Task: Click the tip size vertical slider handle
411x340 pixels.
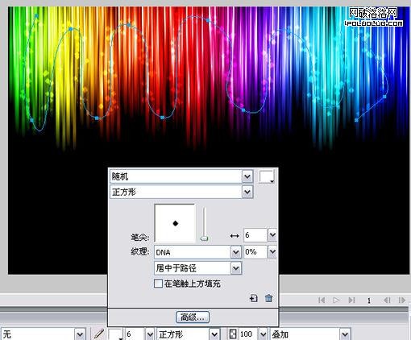Action: (x=204, y=238)
